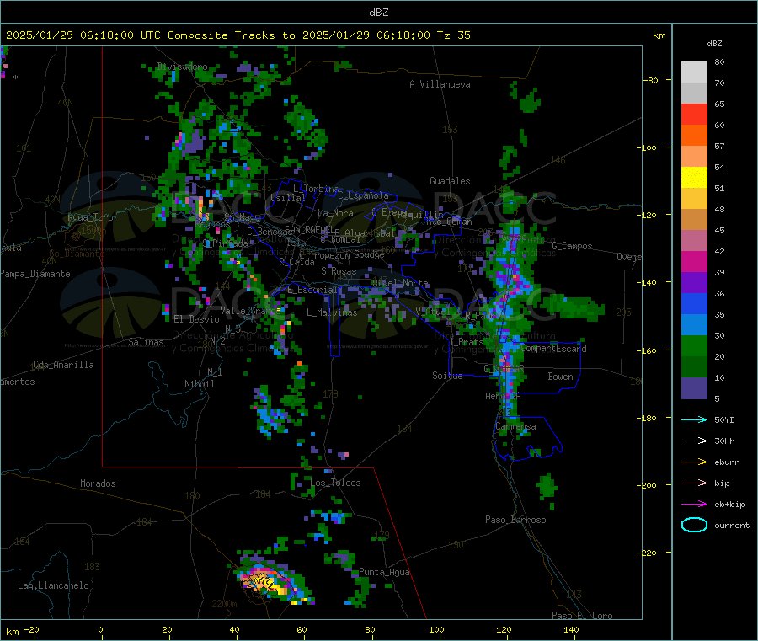Click the 'dBZ' heading above the color scale
This screenshot has height=641, width=758.
click(714, 44)
